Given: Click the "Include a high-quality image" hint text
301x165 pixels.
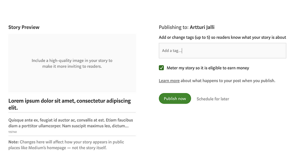Looking at the screenshot, I should coord(72,60).
